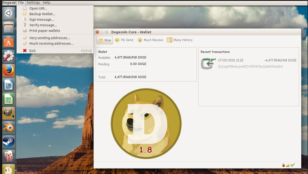Open Ubuntu Software Center dock icon
This screenshot has height=174, width=308.
(9, 42)
